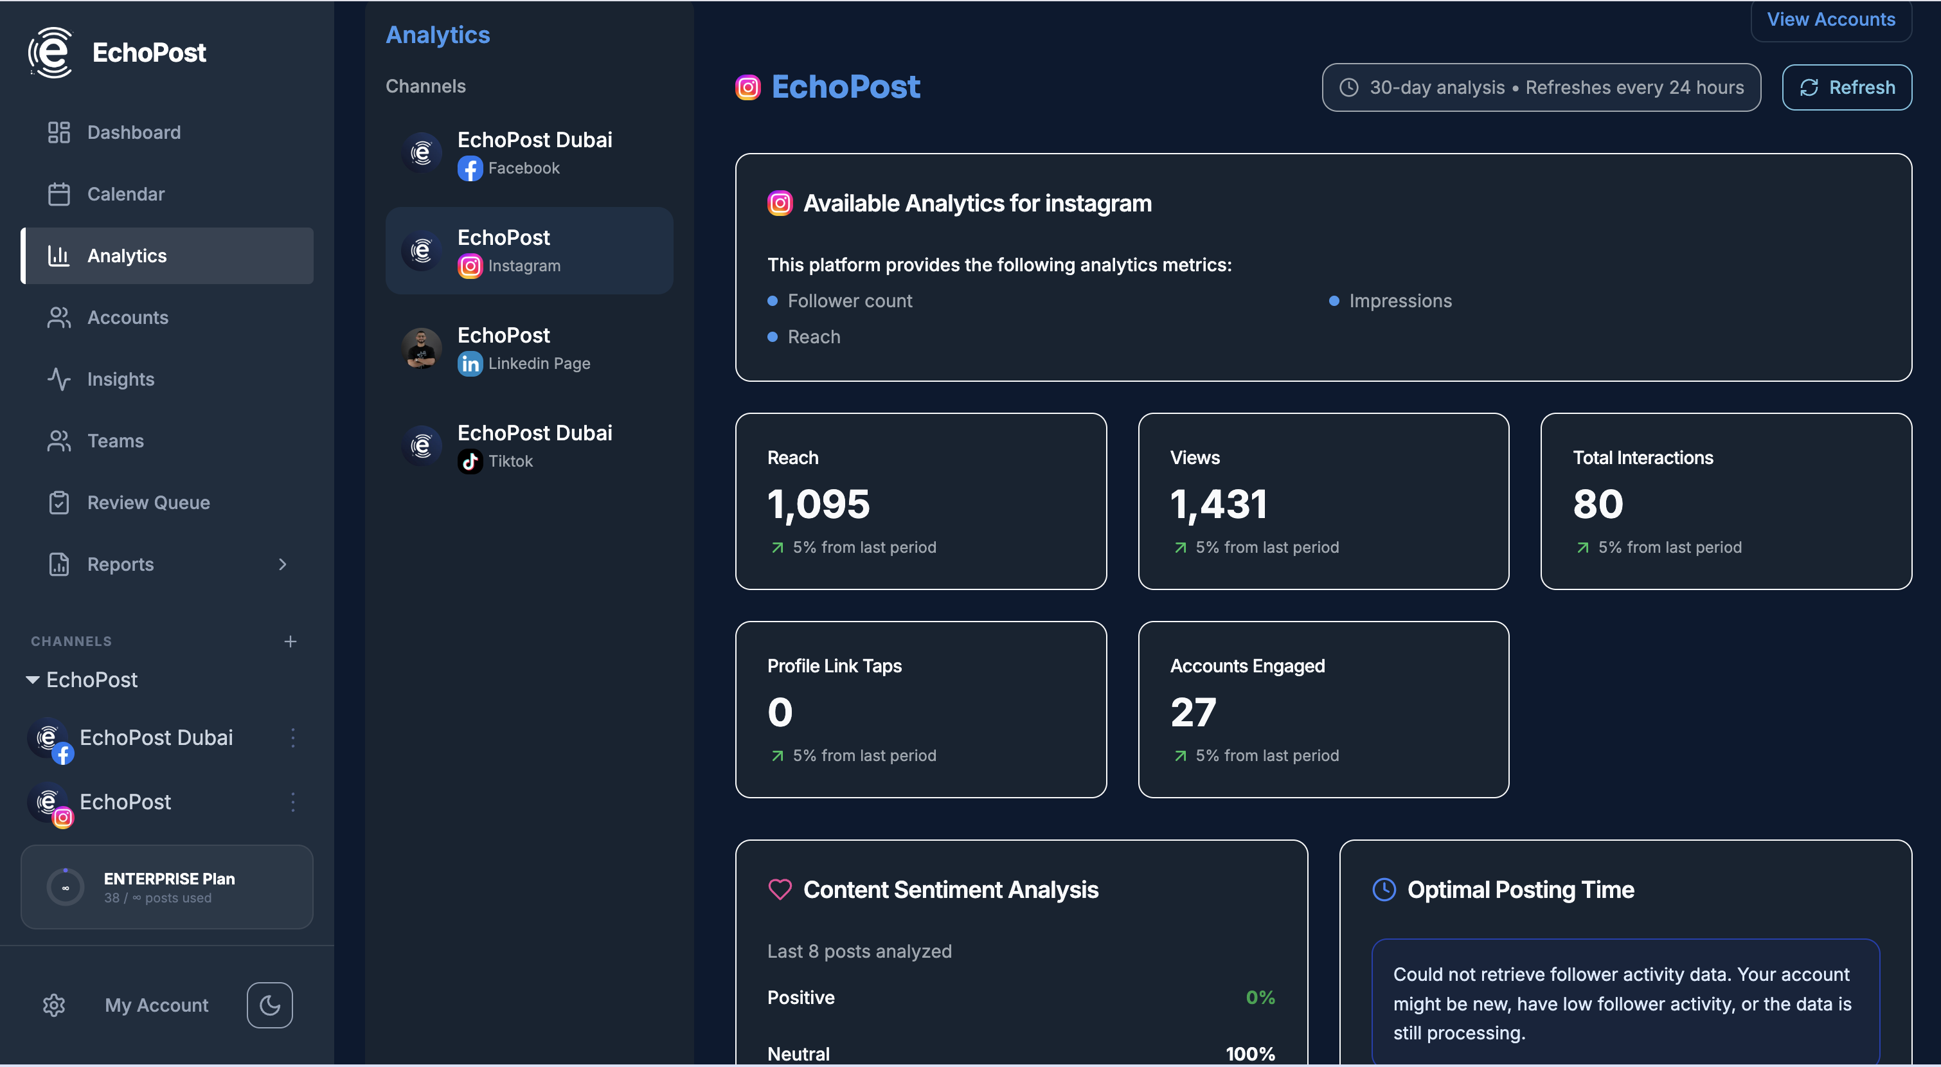Select the EchoPost Instagram analytics channel
The image size is (1941, 1067).
point(529,251)
